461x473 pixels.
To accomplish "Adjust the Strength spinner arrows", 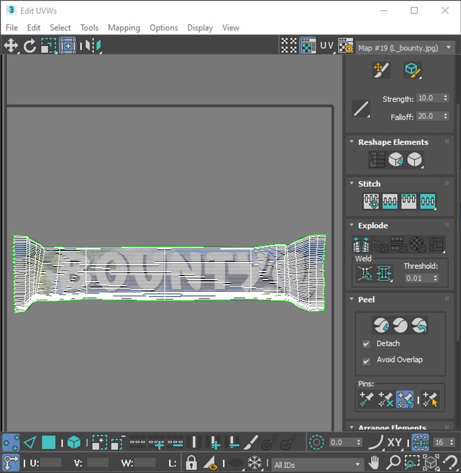I will point(446,98).
